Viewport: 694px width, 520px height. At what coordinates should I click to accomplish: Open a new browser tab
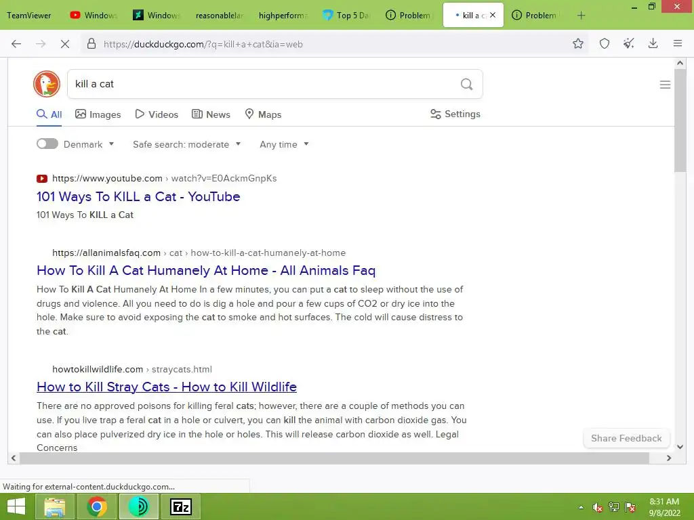581,16
